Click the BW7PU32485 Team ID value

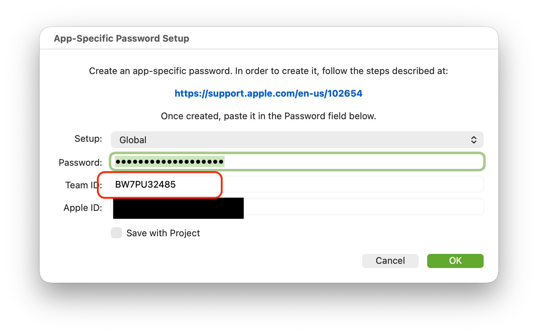click(145, 184)
